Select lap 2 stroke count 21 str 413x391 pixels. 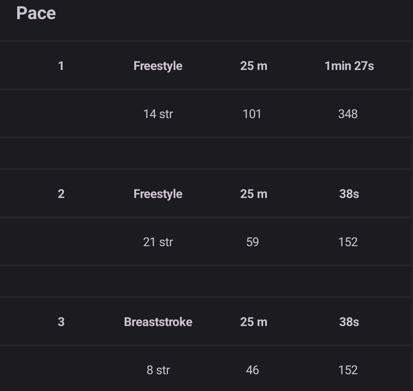158,242
